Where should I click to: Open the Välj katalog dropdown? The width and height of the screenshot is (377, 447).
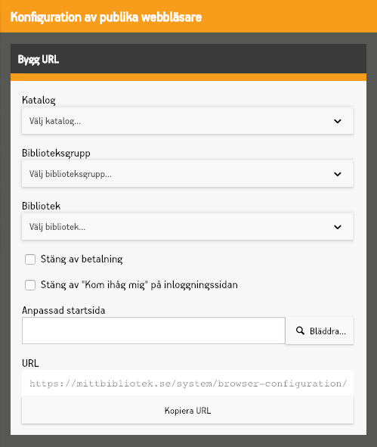tap(187, 121)
